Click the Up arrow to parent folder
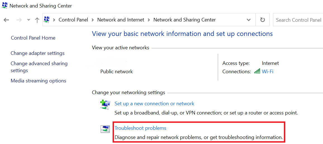Viewport: 323px width, 144px height. point(37,20)
